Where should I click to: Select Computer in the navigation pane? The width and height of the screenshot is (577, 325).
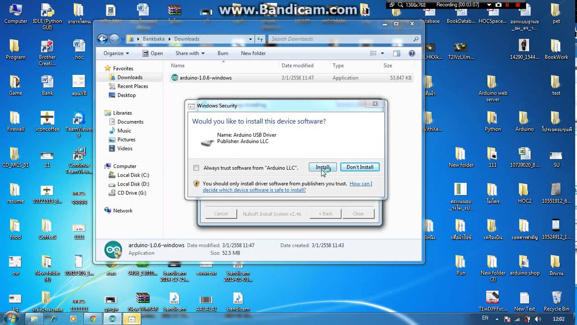[124, 166]
